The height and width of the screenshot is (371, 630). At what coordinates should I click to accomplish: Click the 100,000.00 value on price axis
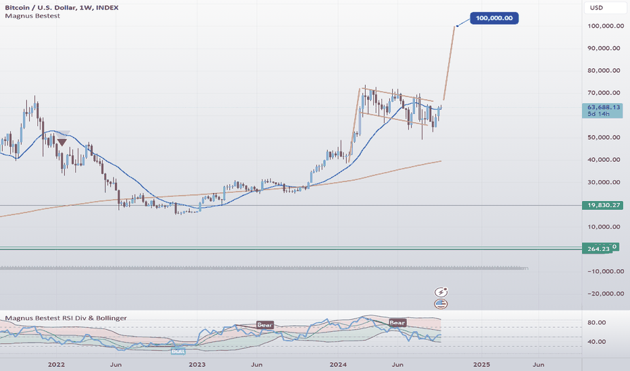click(606, 26)
